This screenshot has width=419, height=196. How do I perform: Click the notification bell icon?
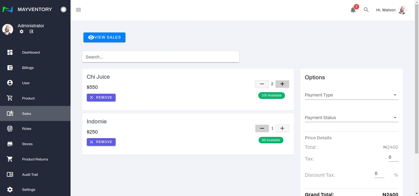point(353,10)
